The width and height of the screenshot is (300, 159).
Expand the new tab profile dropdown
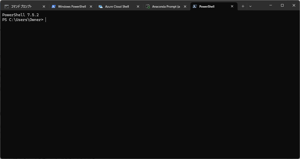[250, 6]
